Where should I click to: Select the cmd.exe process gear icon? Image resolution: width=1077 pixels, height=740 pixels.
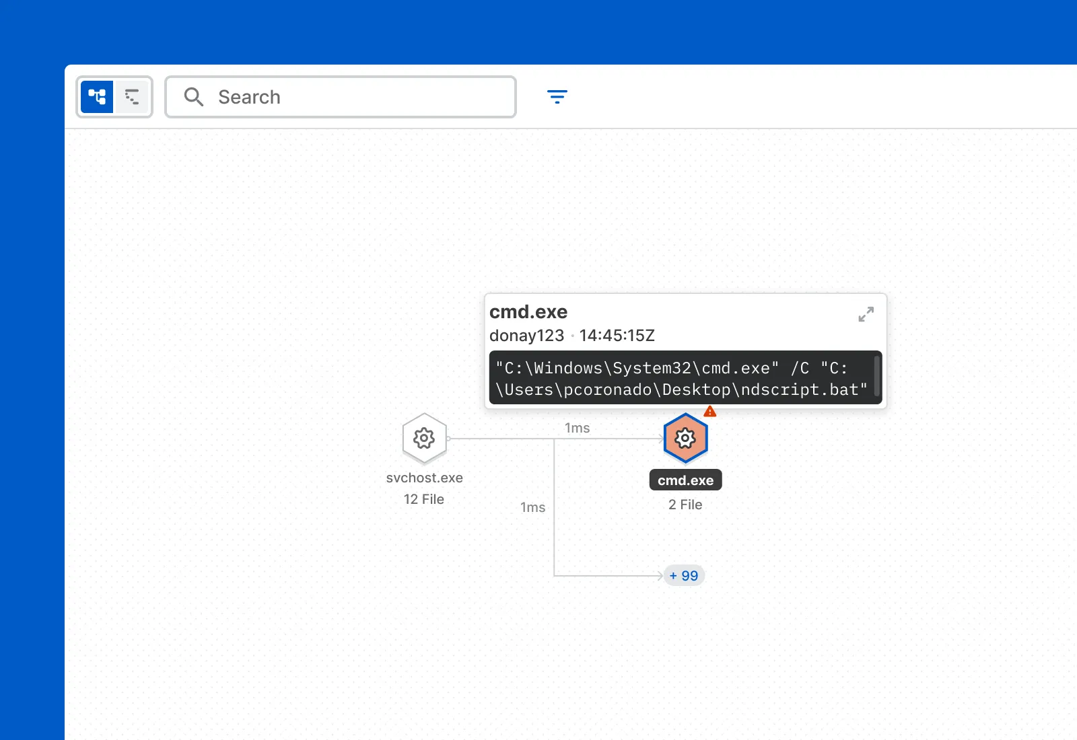(685, 438)
